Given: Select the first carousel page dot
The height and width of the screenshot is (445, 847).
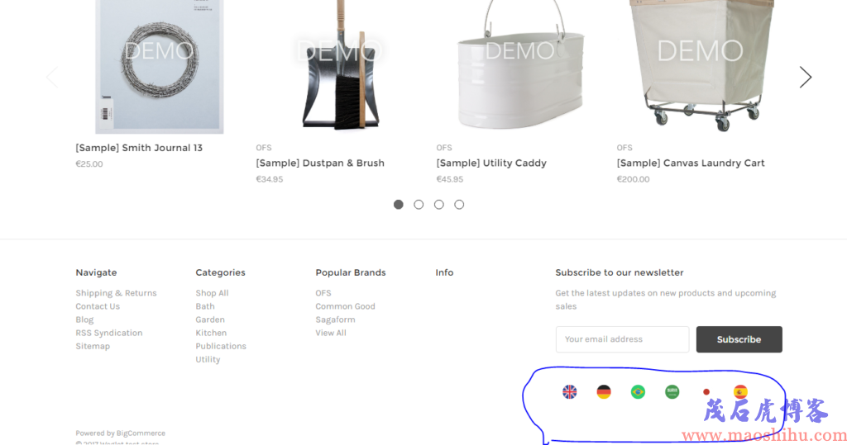Looking at the screenshot, I should pyautogui.click(x=398, y=205).
